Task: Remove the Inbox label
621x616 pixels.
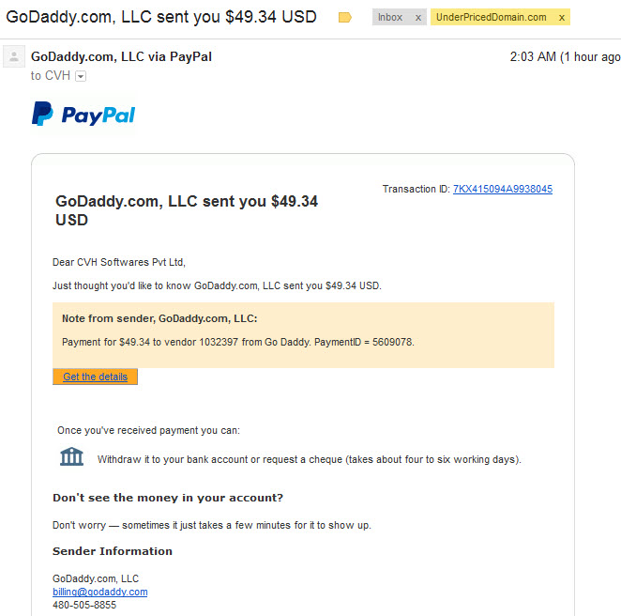Action: 417,18
